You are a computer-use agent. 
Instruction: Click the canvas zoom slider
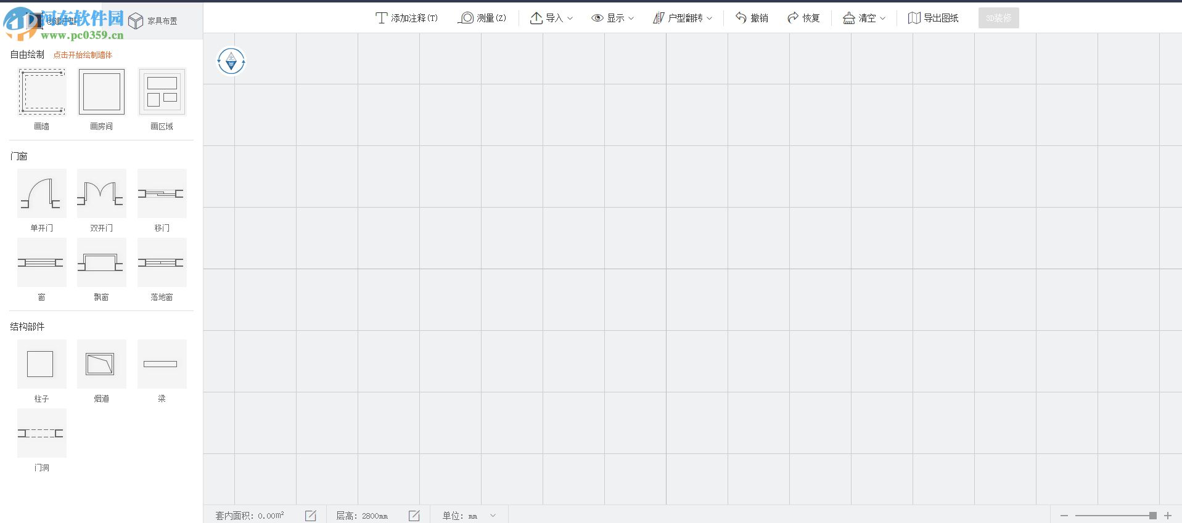point(1115,516)
